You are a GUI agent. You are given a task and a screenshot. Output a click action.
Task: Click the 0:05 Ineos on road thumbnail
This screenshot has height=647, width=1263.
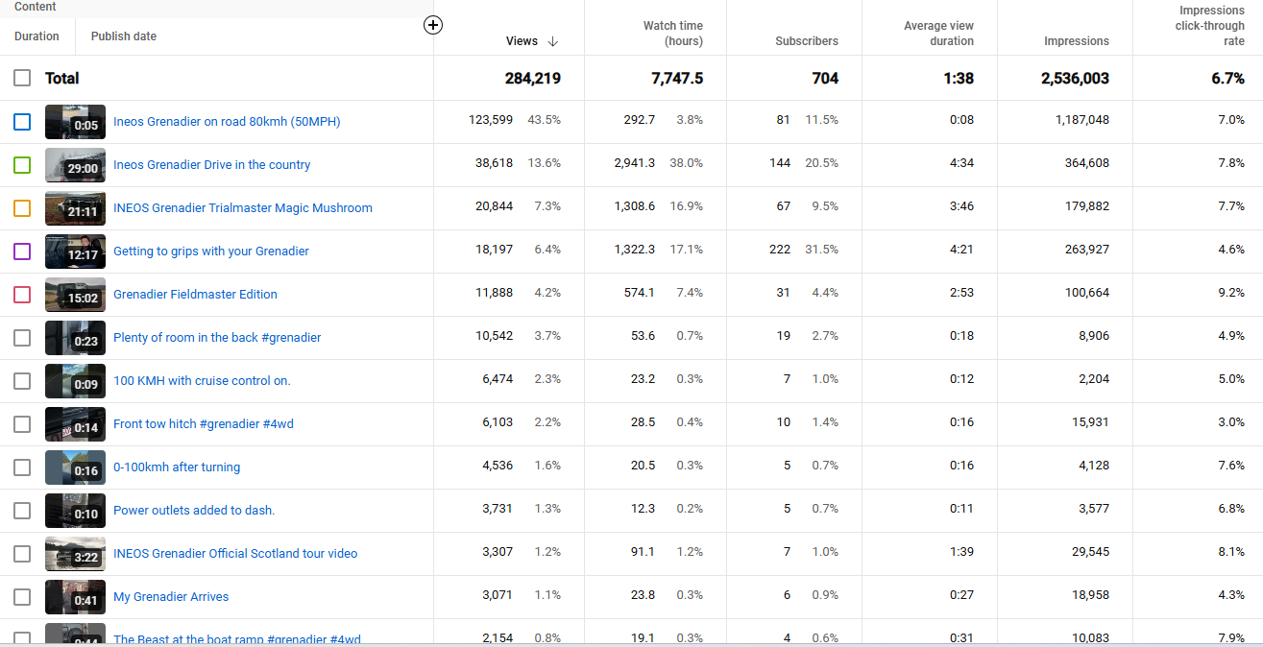click(x=75, y=122)
